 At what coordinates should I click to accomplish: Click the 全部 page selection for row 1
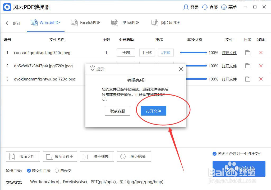(x=126, y=53)
